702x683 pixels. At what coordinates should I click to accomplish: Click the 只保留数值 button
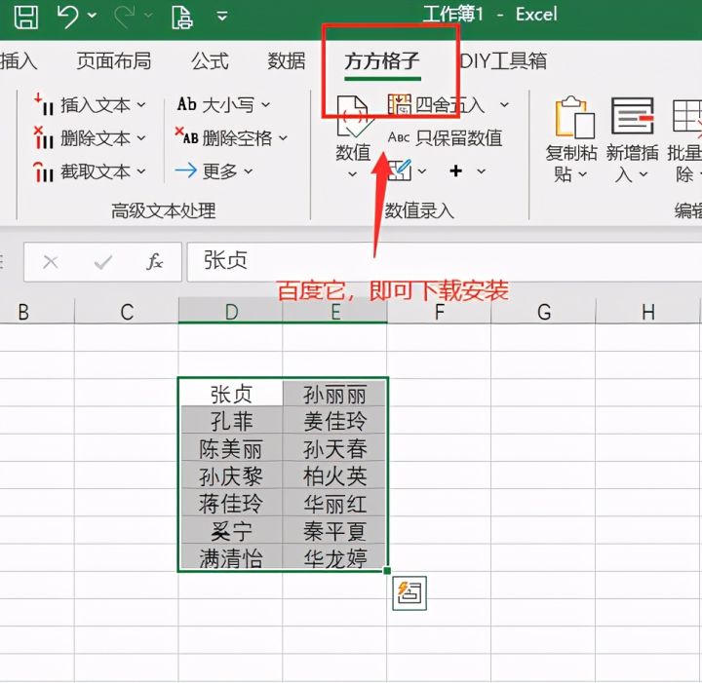tap(445, 138)
